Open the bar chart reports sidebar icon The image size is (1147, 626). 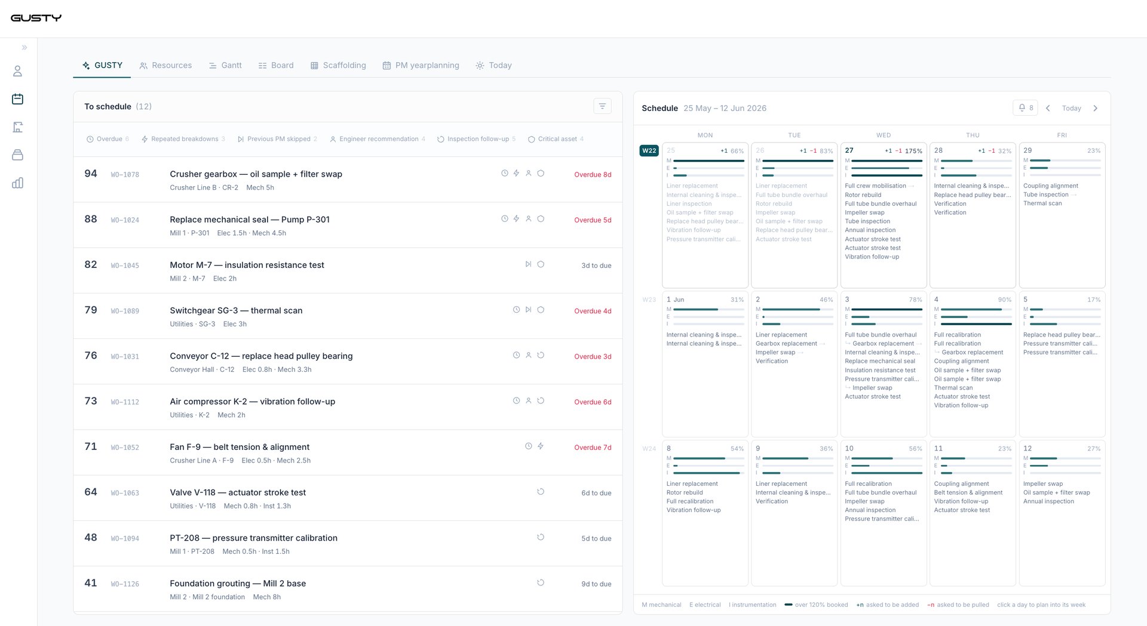coord(17,183)
